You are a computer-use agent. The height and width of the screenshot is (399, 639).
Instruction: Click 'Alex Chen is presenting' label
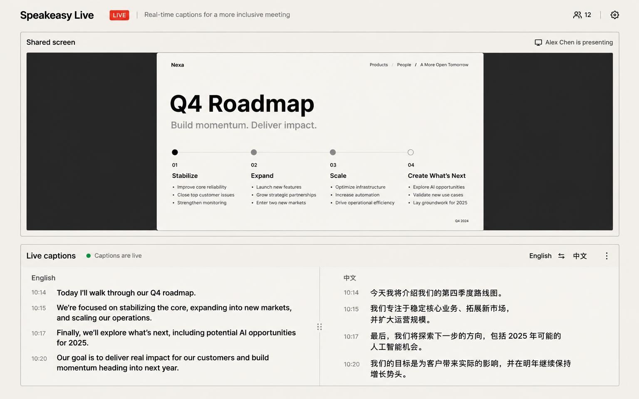(579, 42)
